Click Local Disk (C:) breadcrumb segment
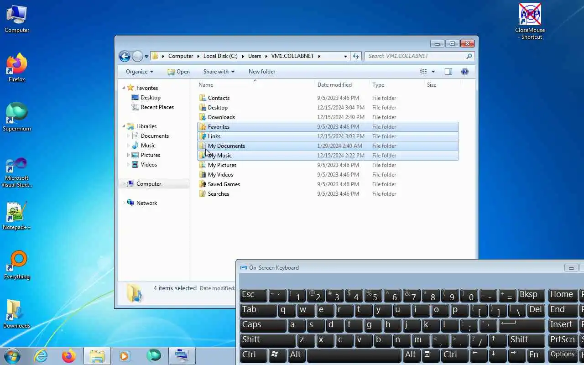The height and width of the screenshot is (365, 584). tap(220, 56)
